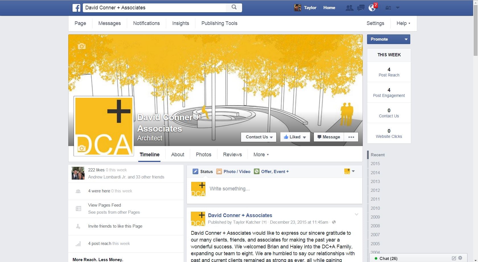Open post-as identity selector in composer
Viewport: 478px width, 262px height.
349,171
